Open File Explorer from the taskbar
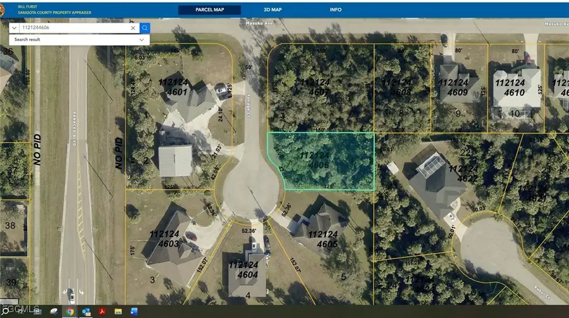This screenshot has height=318, width=569. coord(118,311)
